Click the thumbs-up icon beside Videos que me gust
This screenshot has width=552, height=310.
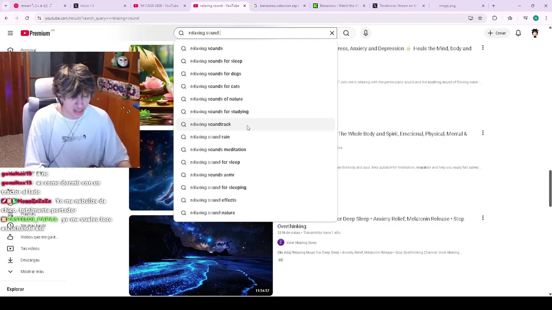coord(10,237)
